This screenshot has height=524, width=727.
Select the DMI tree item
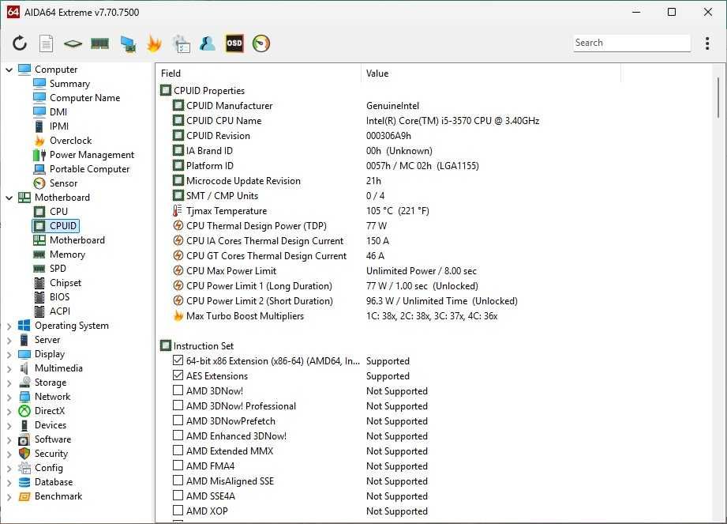pos(58,112)
